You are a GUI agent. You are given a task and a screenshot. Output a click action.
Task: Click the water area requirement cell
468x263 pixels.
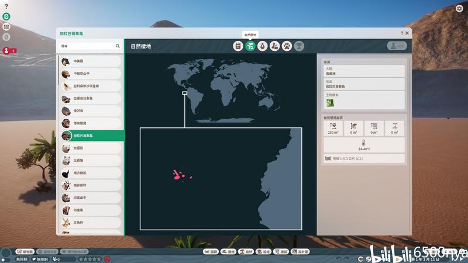click(374, 128)
